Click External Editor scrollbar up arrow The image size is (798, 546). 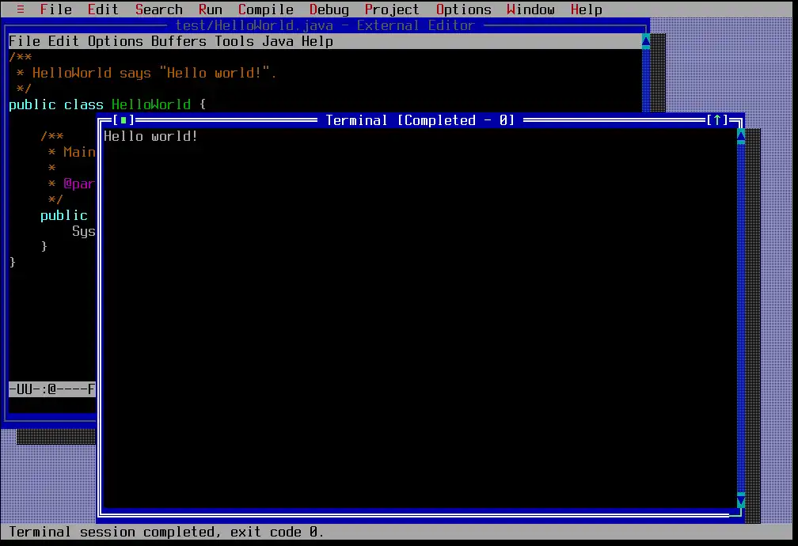646,41
